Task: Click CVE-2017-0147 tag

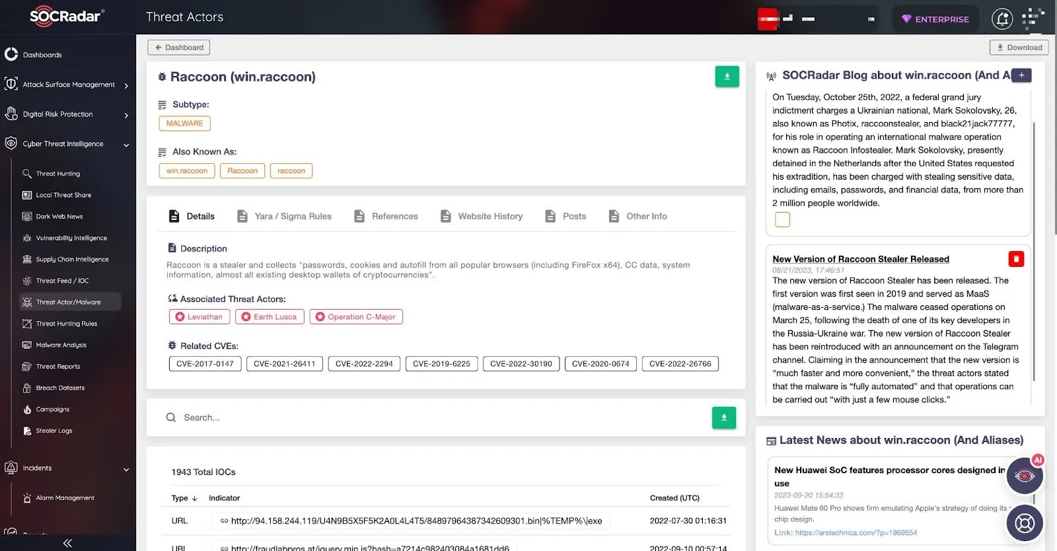Action: point(205,364)
